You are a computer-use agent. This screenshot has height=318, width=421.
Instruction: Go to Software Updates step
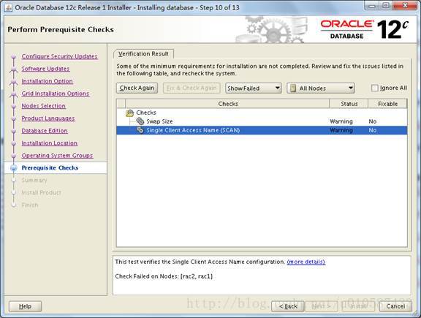(45, 69)
